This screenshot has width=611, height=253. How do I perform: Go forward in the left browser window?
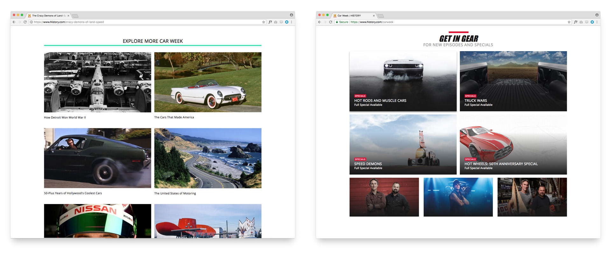[19, 22]
